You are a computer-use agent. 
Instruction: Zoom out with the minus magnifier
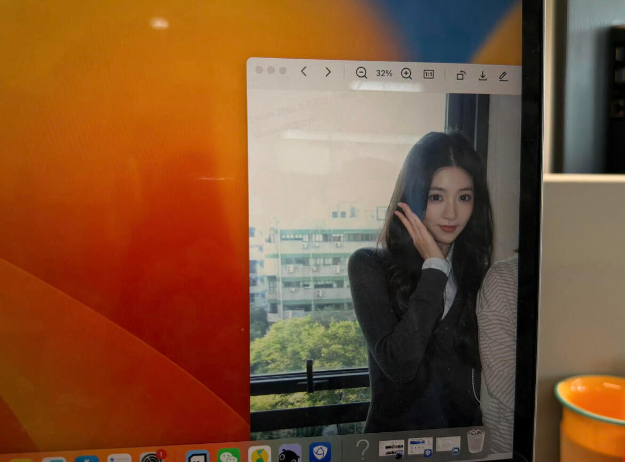361,73
